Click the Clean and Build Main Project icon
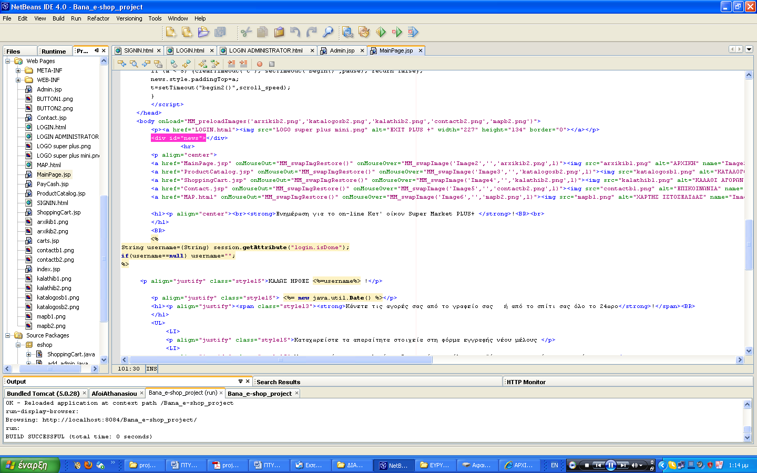The image size is (757, 473). (364, 32)
